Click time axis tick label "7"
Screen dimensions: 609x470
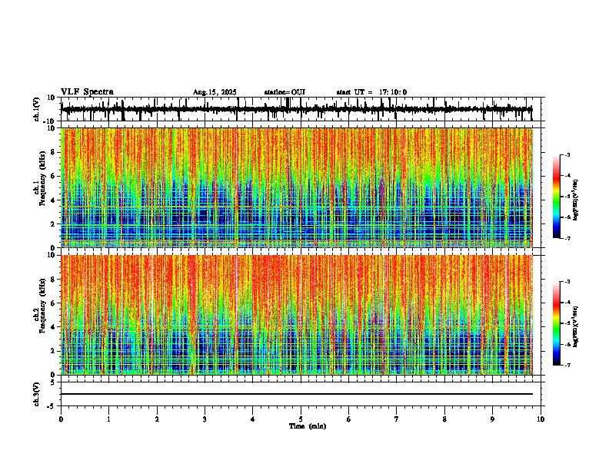(397, 419)
